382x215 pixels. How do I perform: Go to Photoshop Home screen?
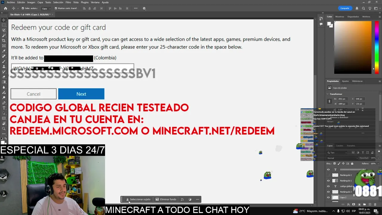click(5, 8)
